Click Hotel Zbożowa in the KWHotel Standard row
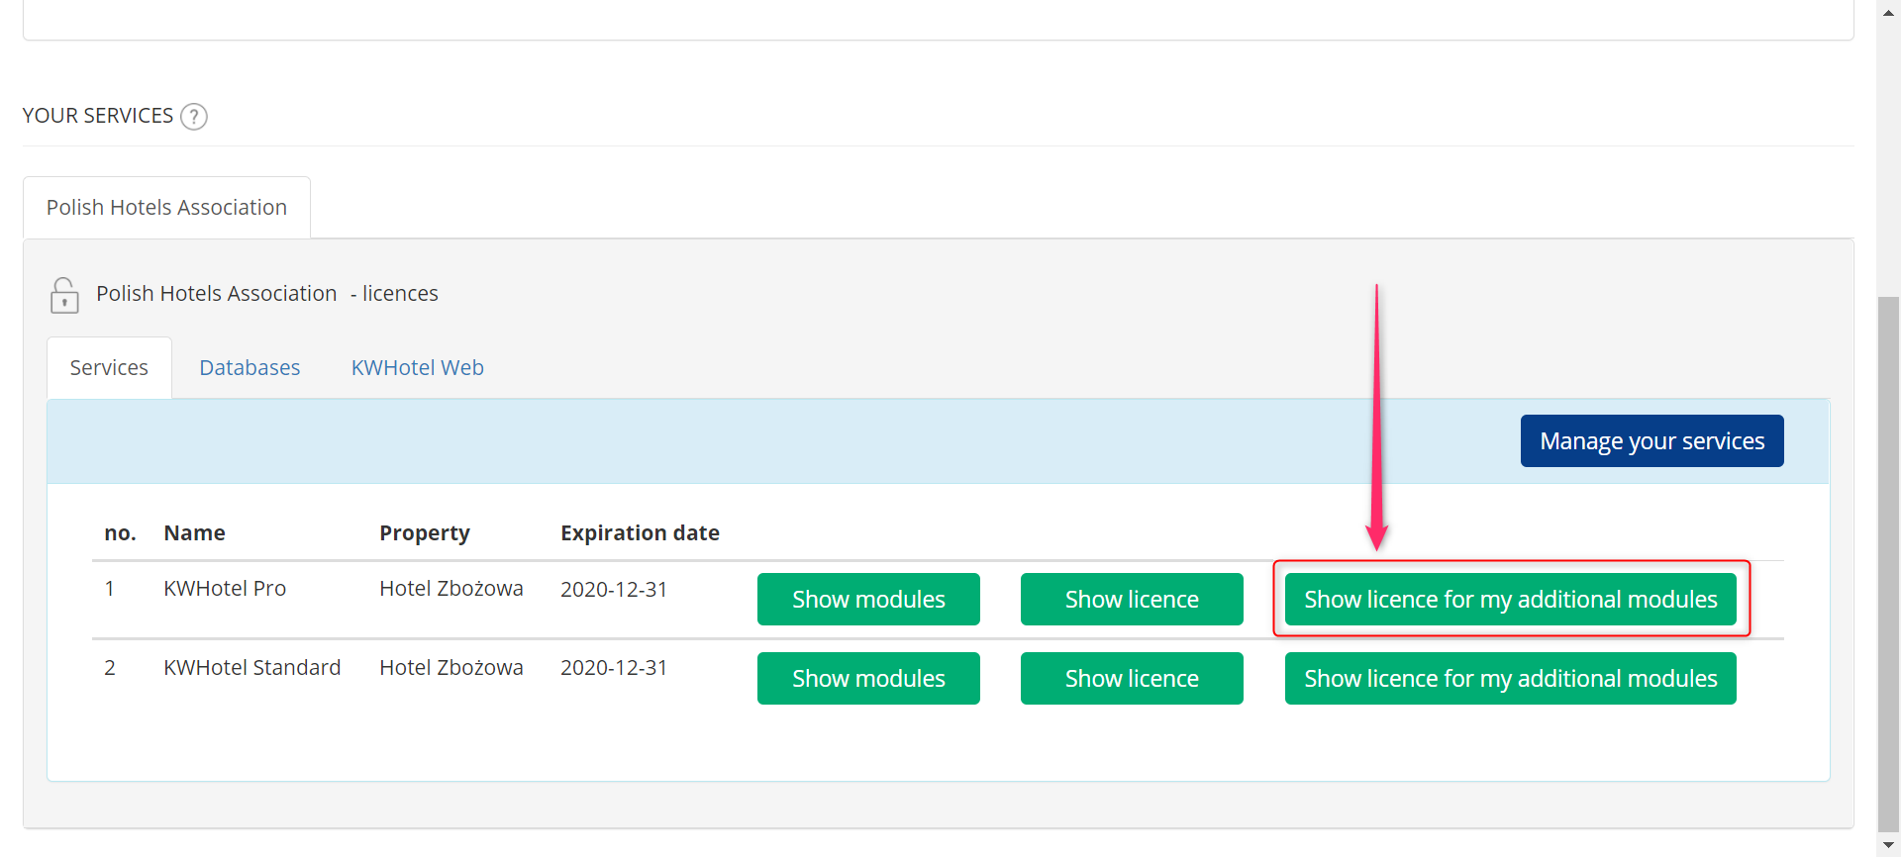Viewport: 1901px width, 857px height. pos(451,668)
